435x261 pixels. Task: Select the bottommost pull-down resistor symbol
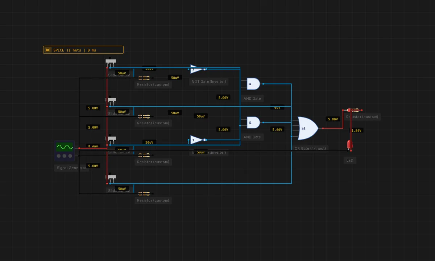tap(144, 194)
